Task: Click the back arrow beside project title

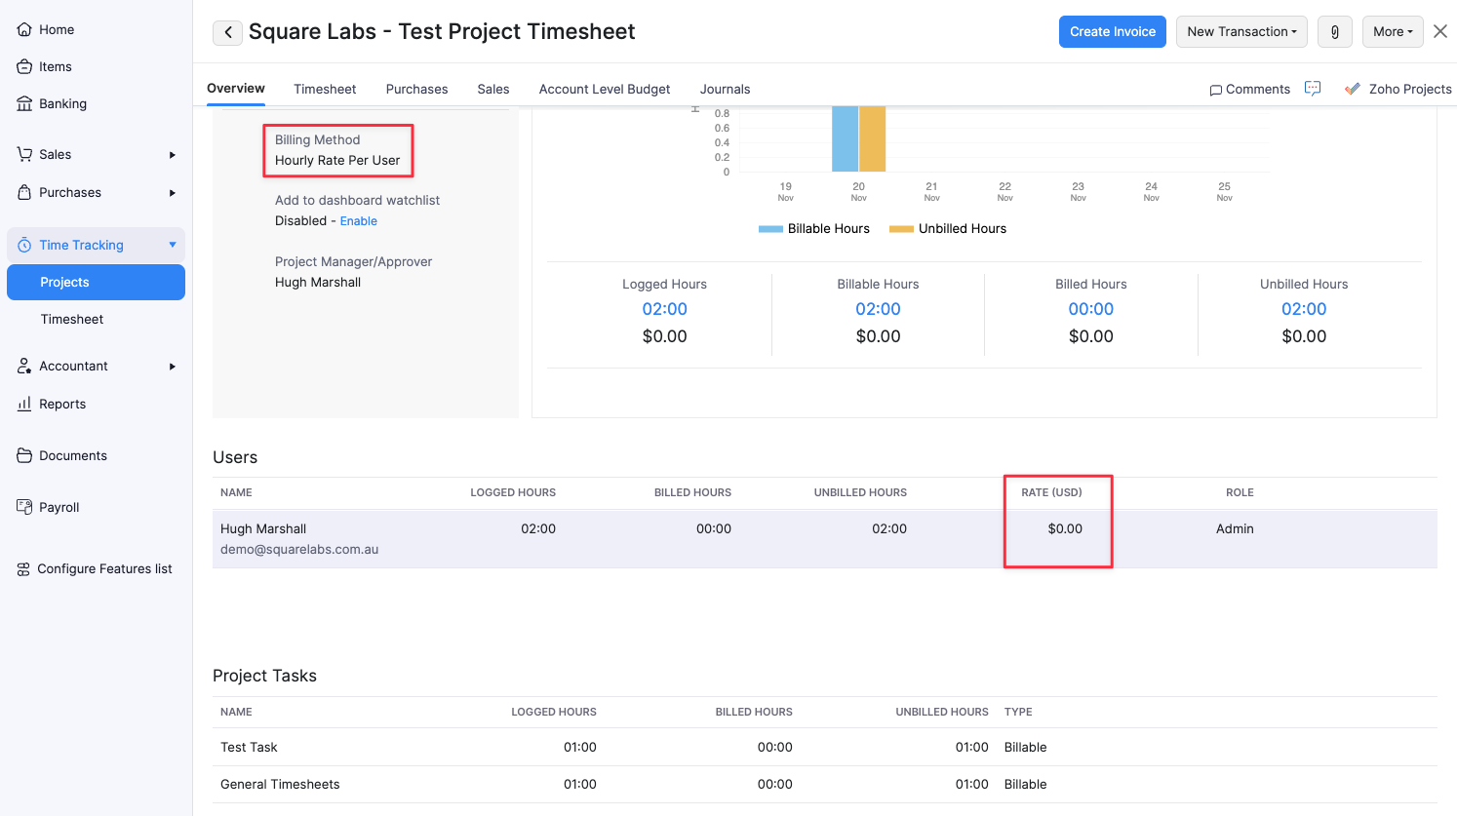Action: coord(228,32)
